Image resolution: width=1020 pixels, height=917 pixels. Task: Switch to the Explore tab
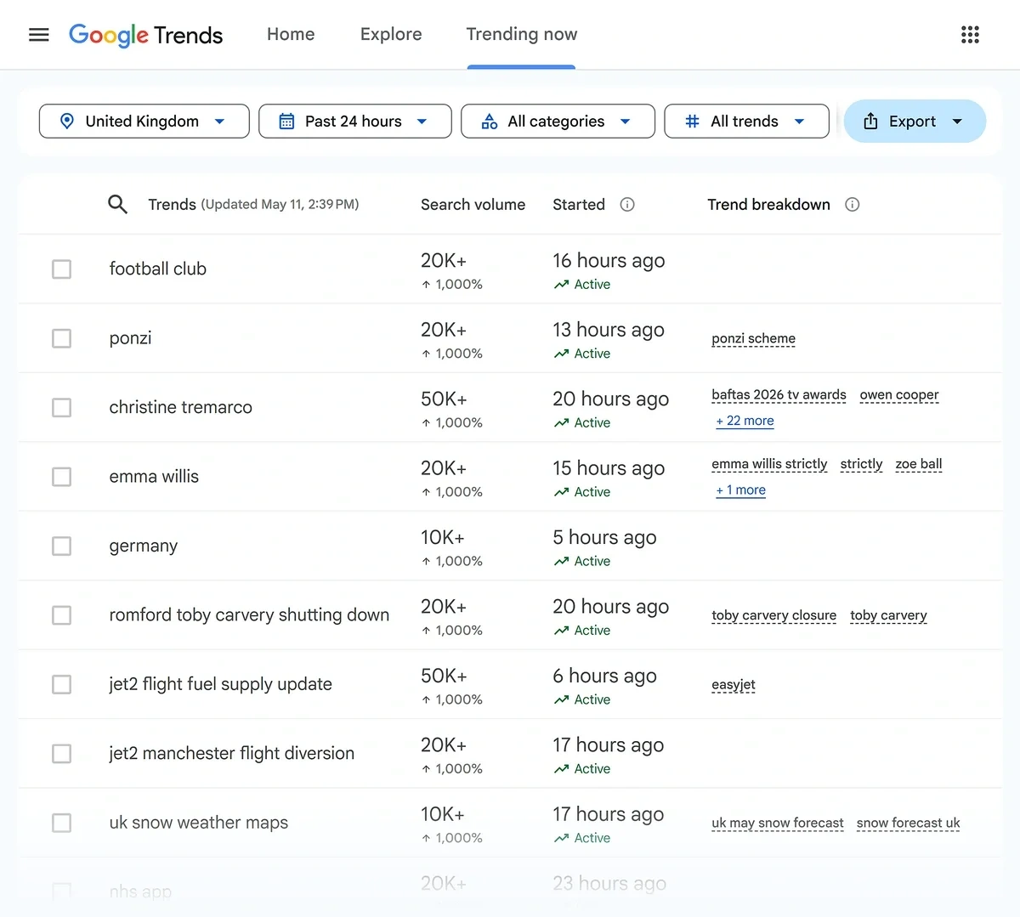391,35
